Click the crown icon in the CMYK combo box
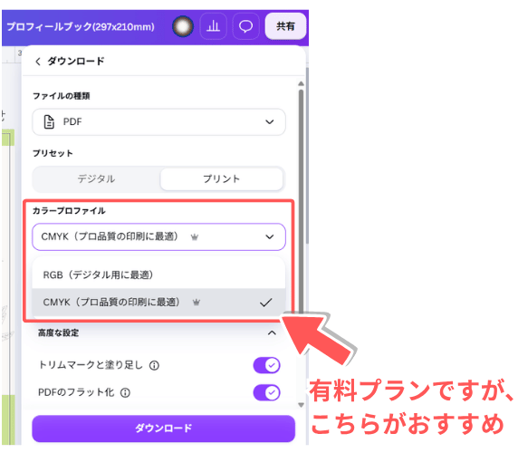 click(x=195, y=236)
